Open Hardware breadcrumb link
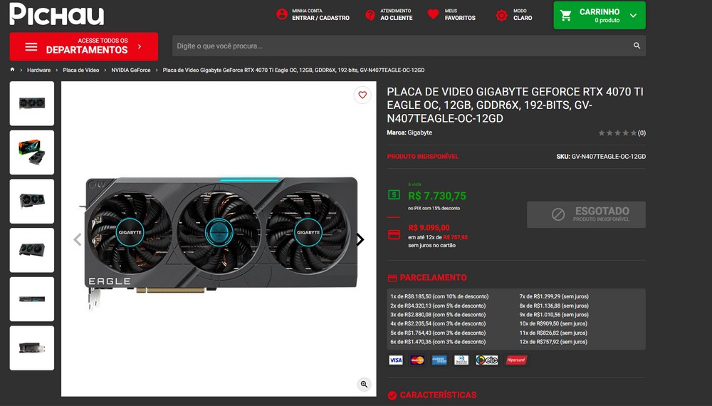This screenshot has height=406, width=712. coord(38,70)
